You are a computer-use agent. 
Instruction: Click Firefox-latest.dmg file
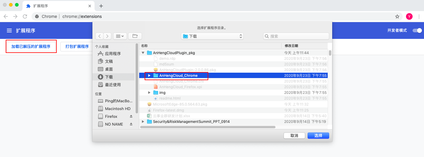(234, 110)
